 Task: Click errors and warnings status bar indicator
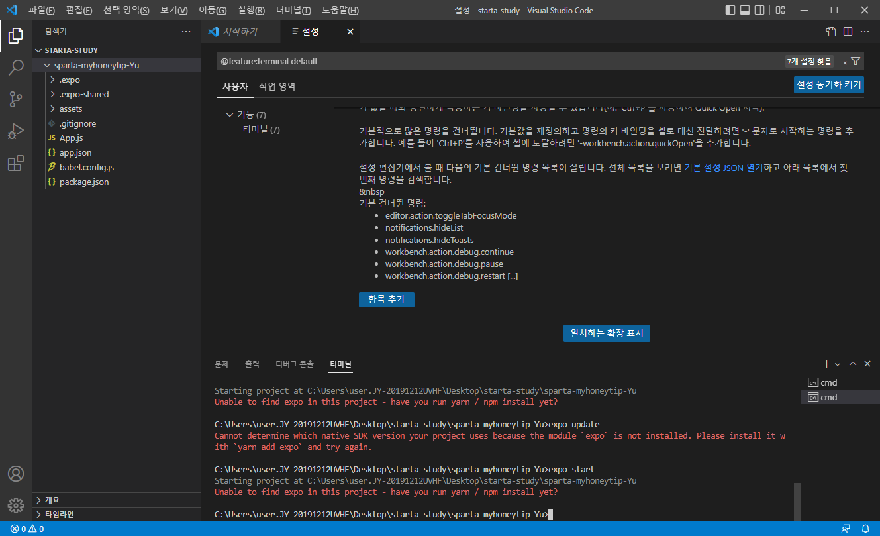pos(27,529)
